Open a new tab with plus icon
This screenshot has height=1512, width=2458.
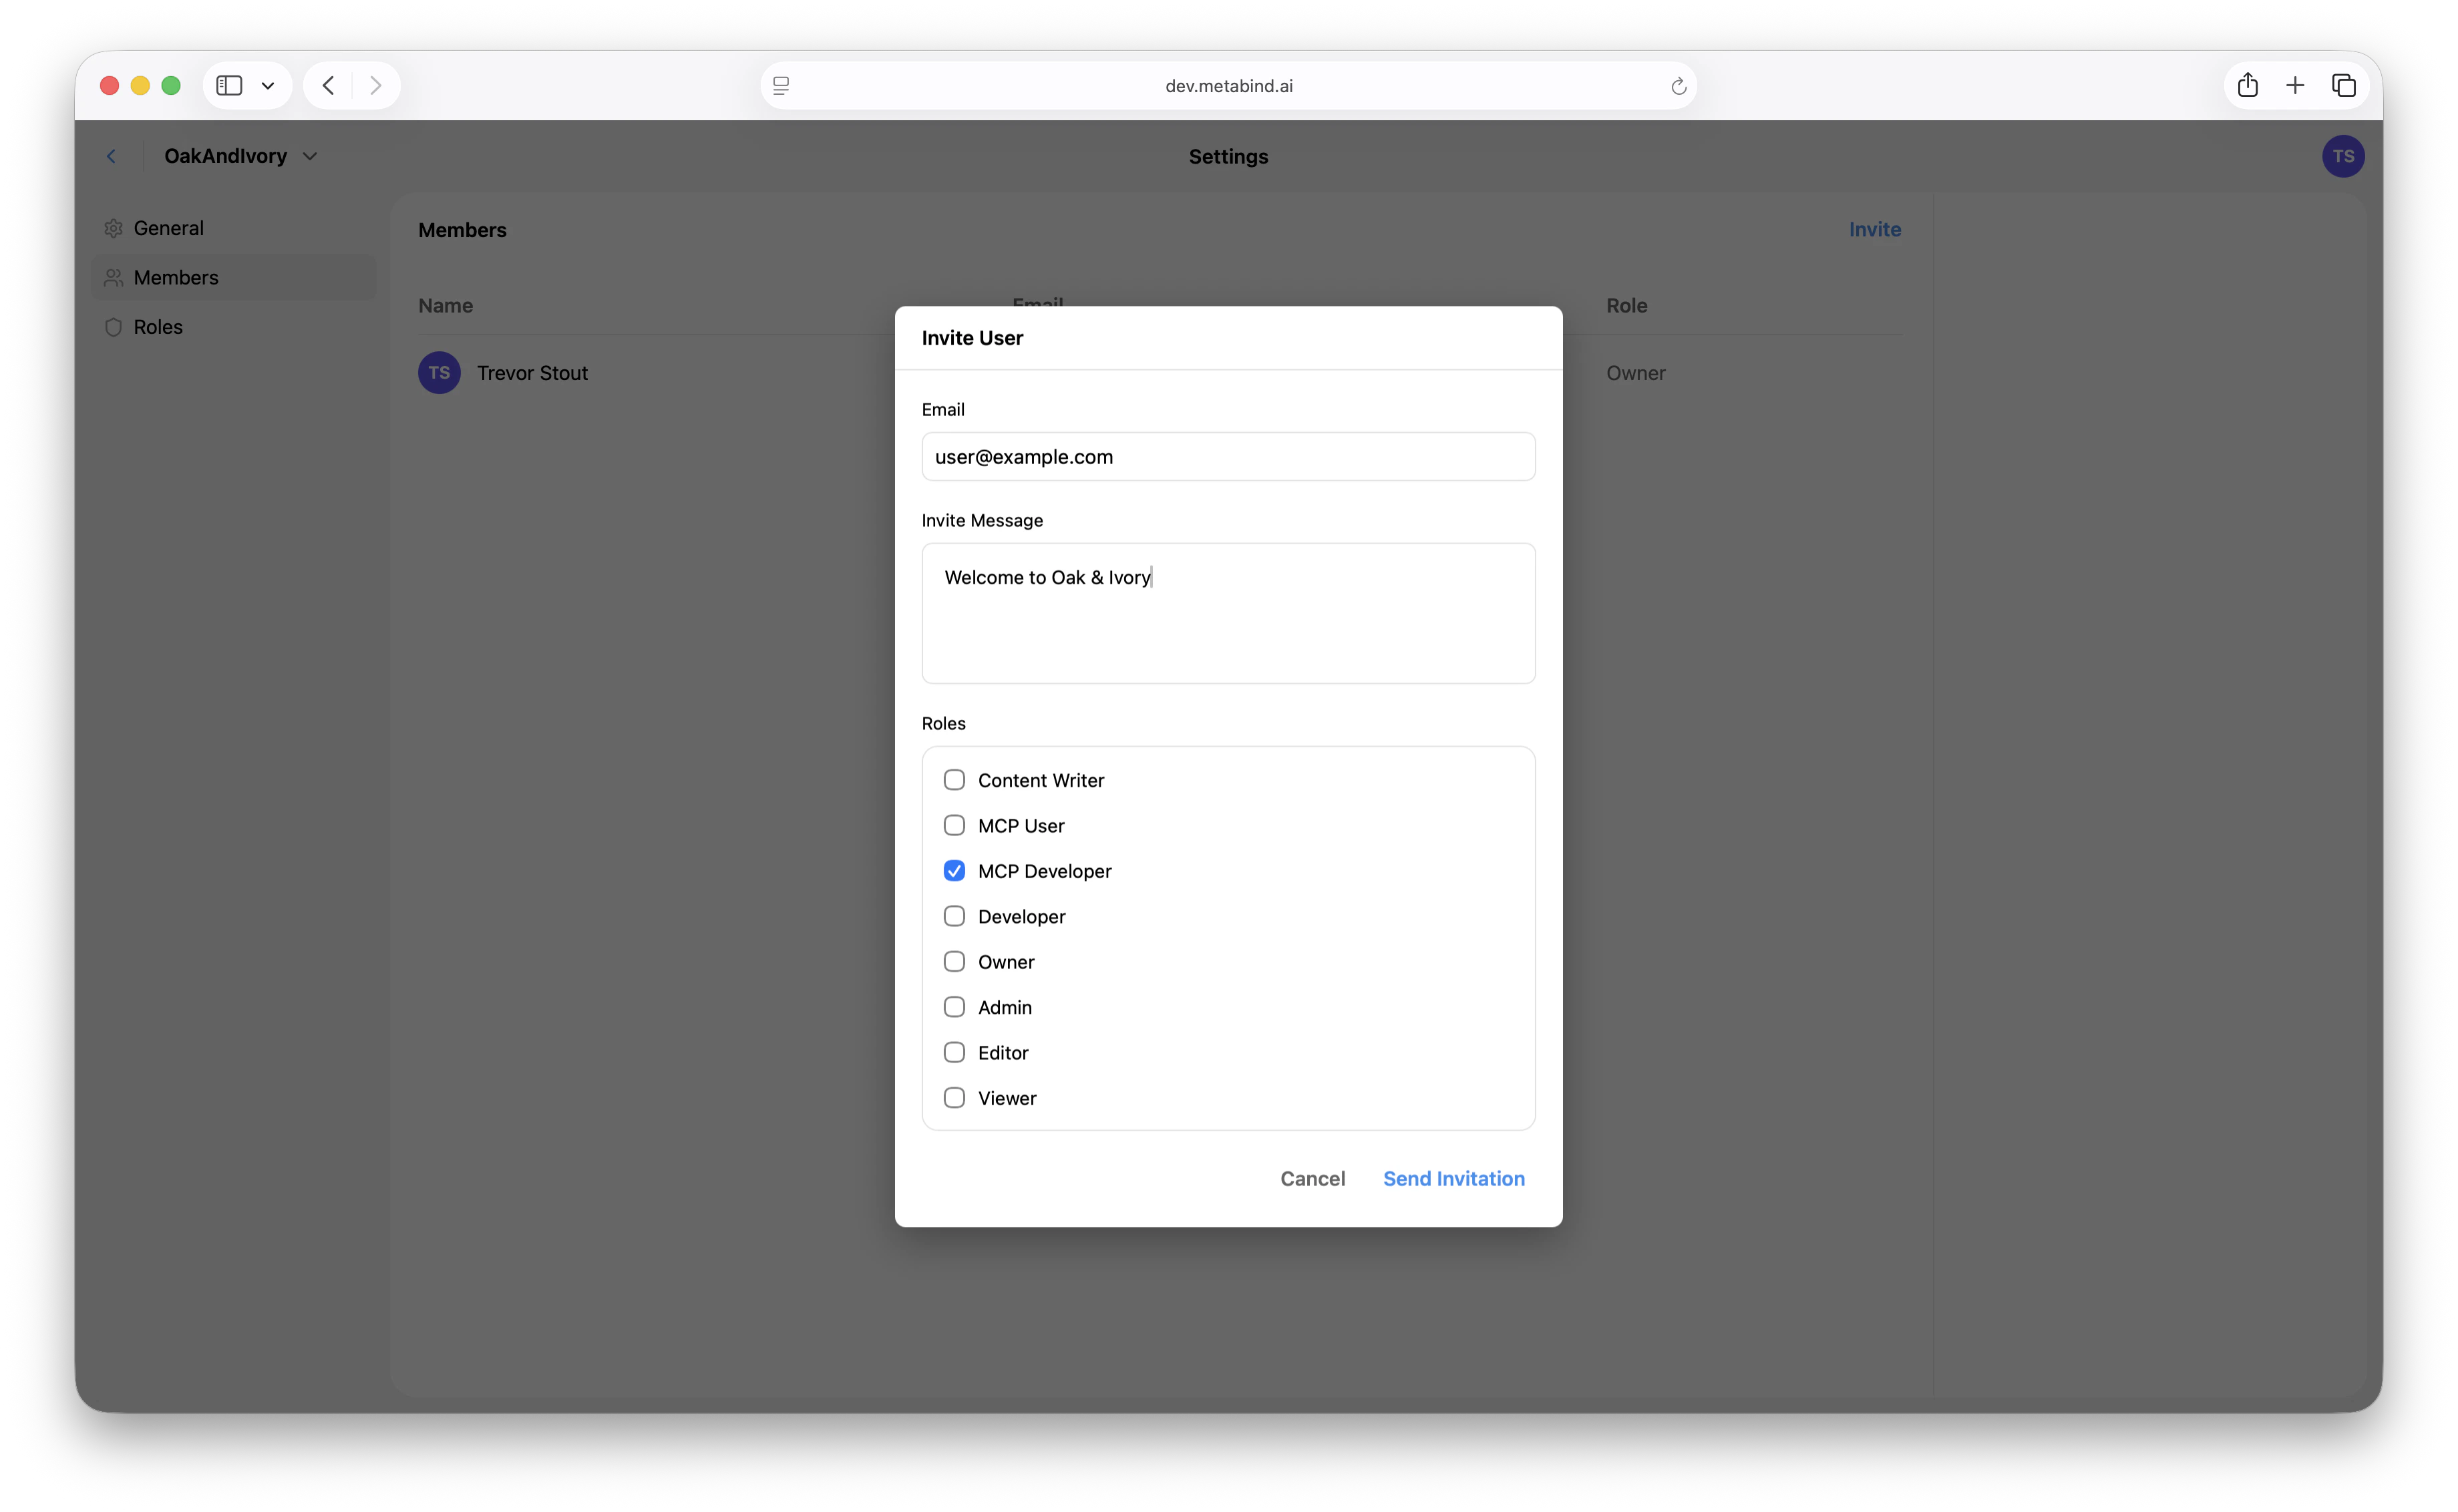2295,86
